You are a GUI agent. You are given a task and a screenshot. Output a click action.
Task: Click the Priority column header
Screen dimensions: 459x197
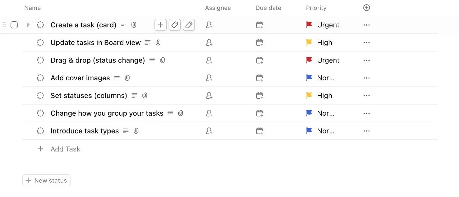[x=316, y=8]
